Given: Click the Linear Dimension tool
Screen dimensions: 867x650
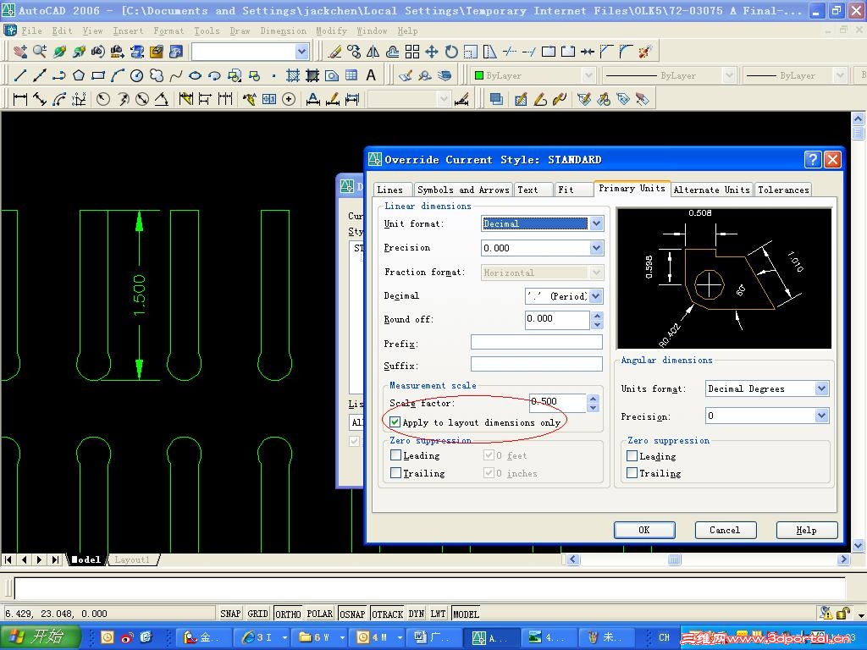Looking at the screenshot, I should coord(20,99).
